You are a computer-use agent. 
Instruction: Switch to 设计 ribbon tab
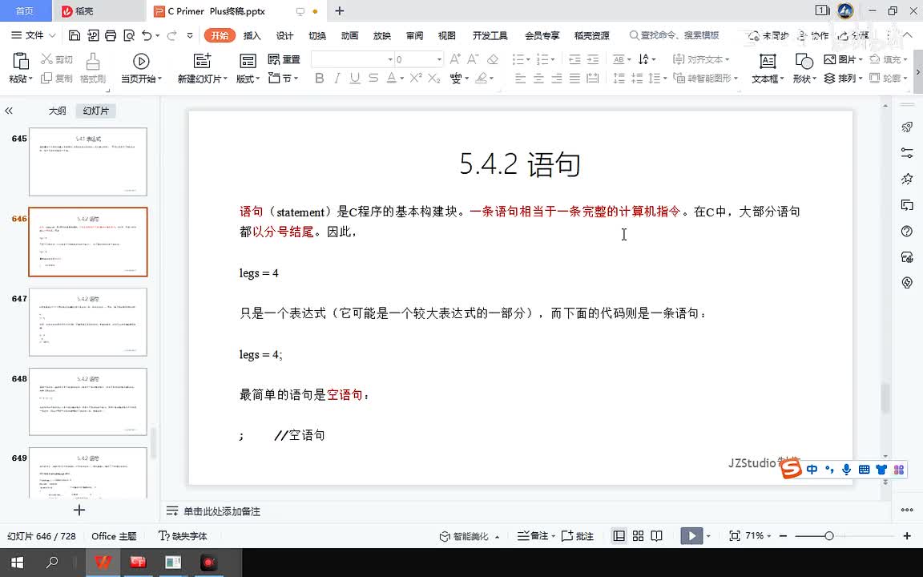(x=284, y=35)
